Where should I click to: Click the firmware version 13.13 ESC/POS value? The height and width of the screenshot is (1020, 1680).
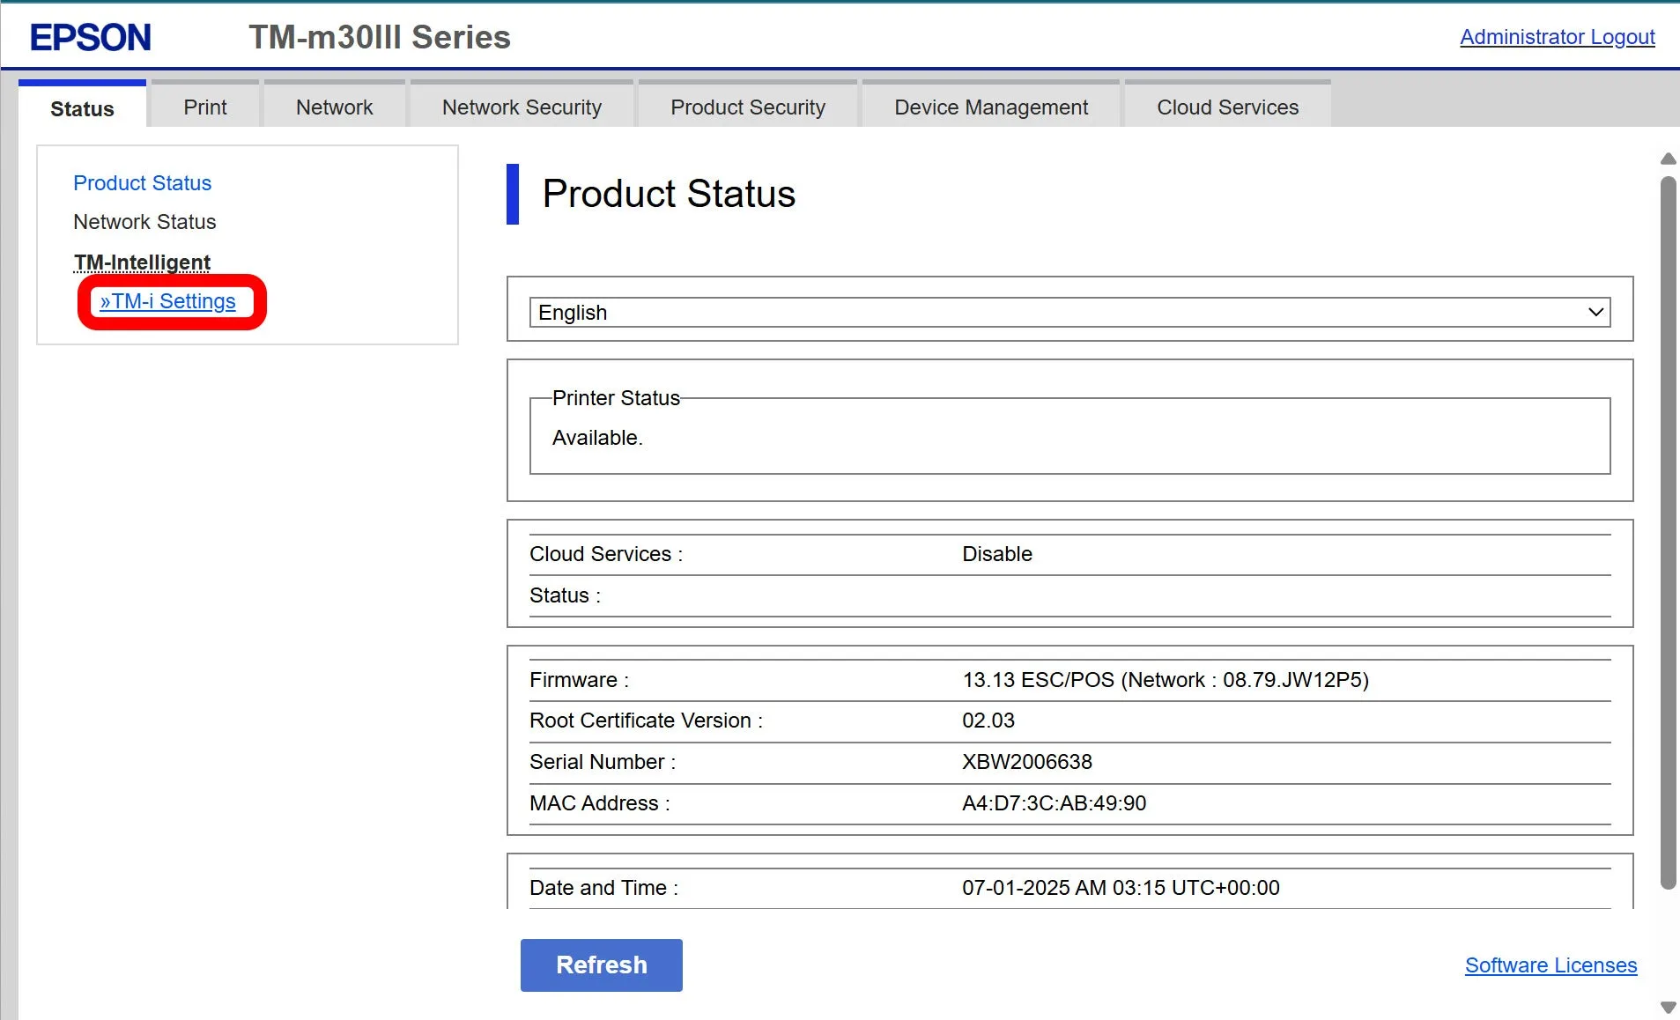pyautogui.click(x=1165, y=680)
